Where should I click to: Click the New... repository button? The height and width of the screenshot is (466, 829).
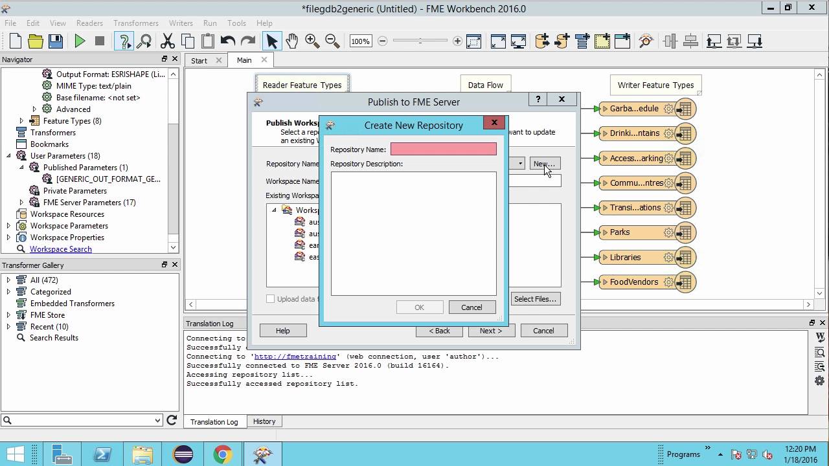[544, 164]
